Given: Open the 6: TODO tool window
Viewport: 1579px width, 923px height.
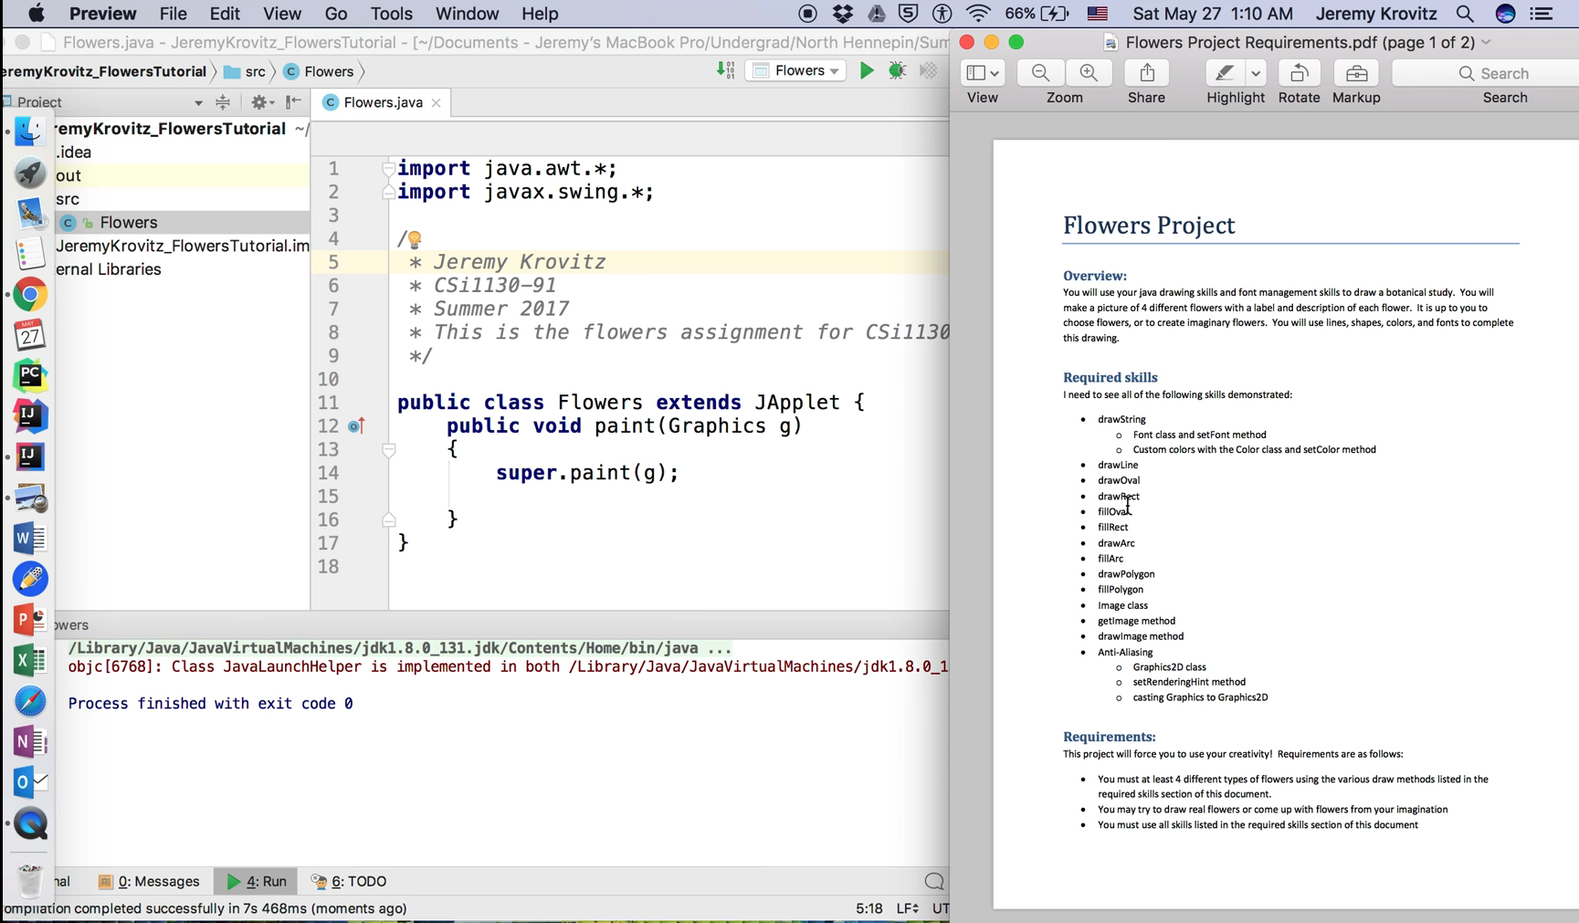Looking at the screenshot, I should pyautogui.click(x=349, y=881).
